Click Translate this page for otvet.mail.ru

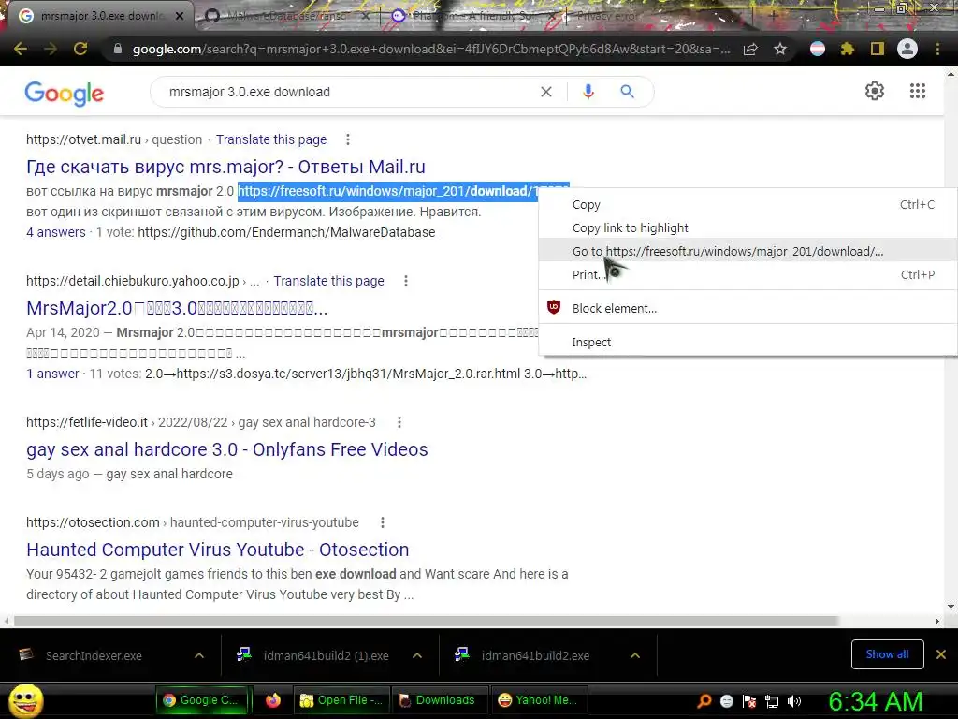click(271, 139)
